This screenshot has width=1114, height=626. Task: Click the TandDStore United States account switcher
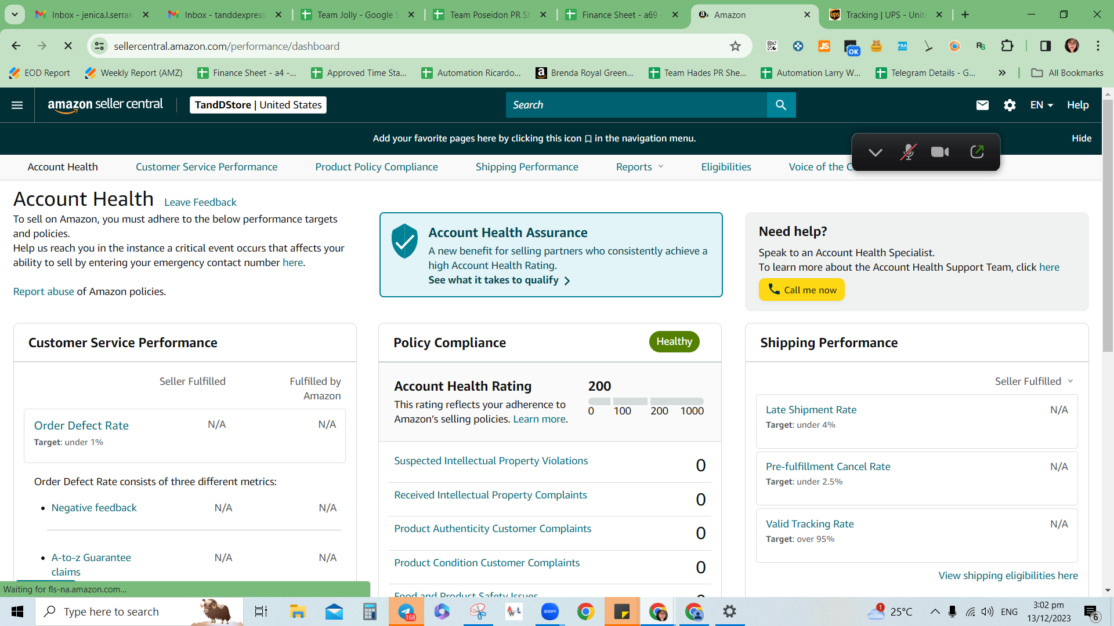point(258,105)
